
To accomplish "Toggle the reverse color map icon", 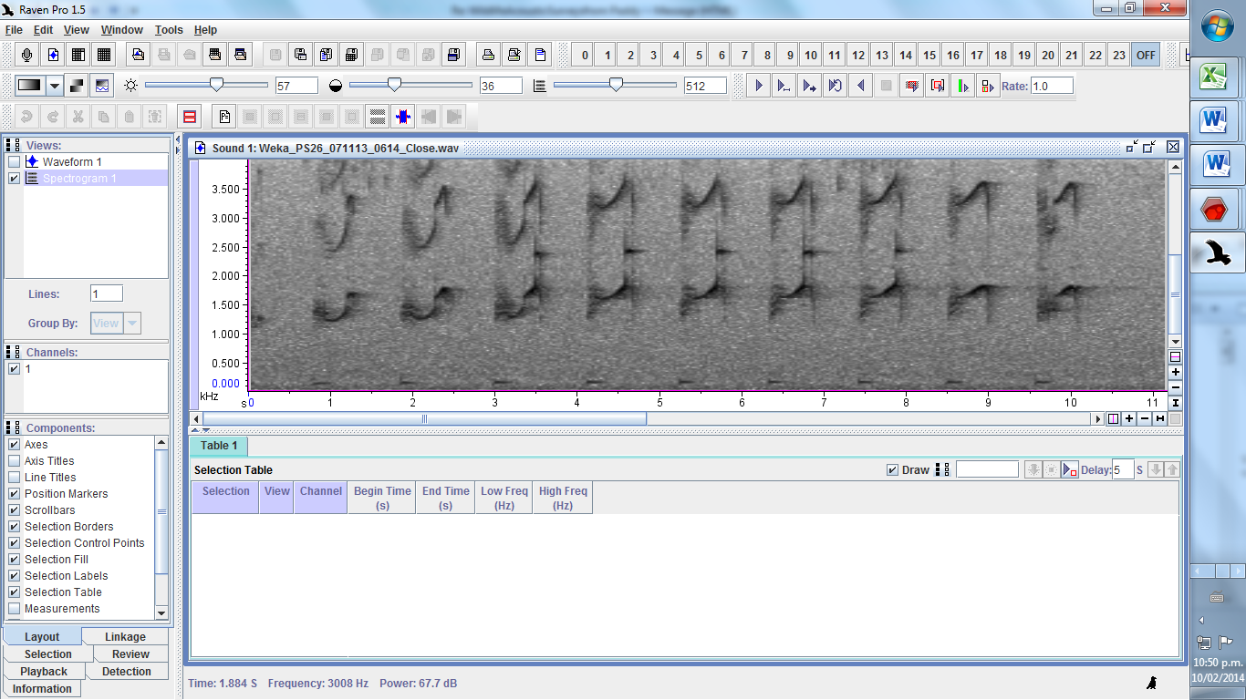I will click(78, 86).
